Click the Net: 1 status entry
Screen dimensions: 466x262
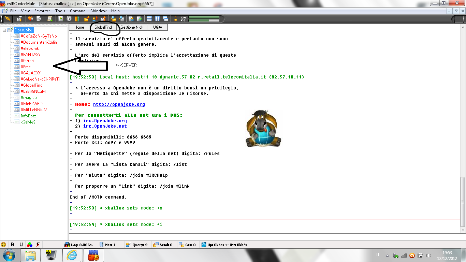point(107,245)
